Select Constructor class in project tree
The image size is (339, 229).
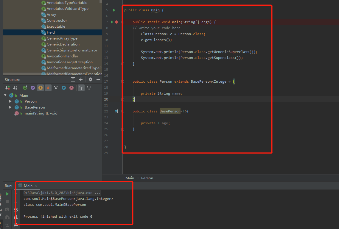click(x=57, y=21)
